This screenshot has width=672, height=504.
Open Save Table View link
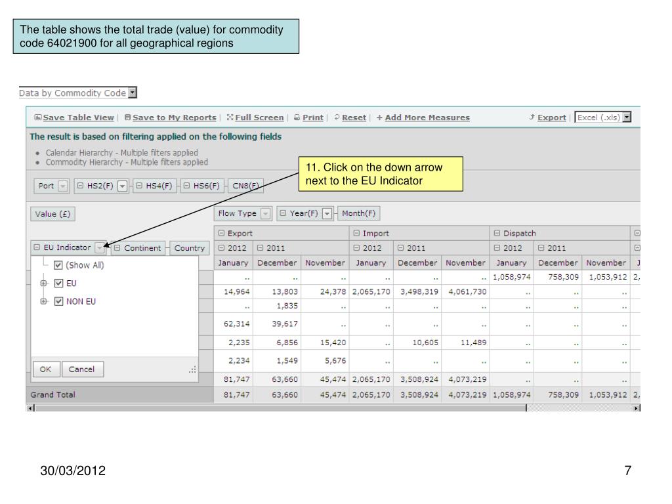[x=79, y=117]
